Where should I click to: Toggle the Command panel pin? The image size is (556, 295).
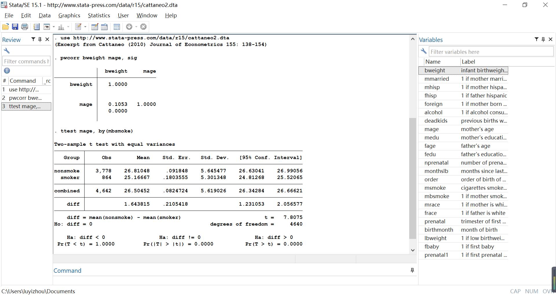tap(412, 270)
